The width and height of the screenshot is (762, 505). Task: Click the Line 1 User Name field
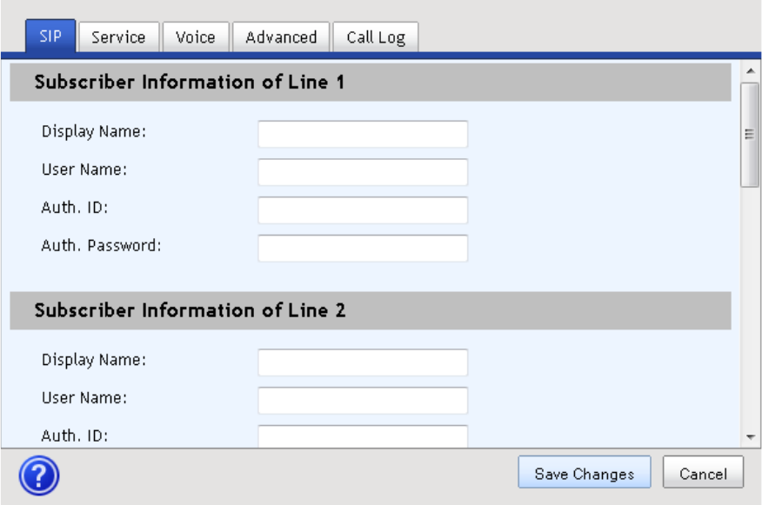pyautogui.click(x=363, y=172)
